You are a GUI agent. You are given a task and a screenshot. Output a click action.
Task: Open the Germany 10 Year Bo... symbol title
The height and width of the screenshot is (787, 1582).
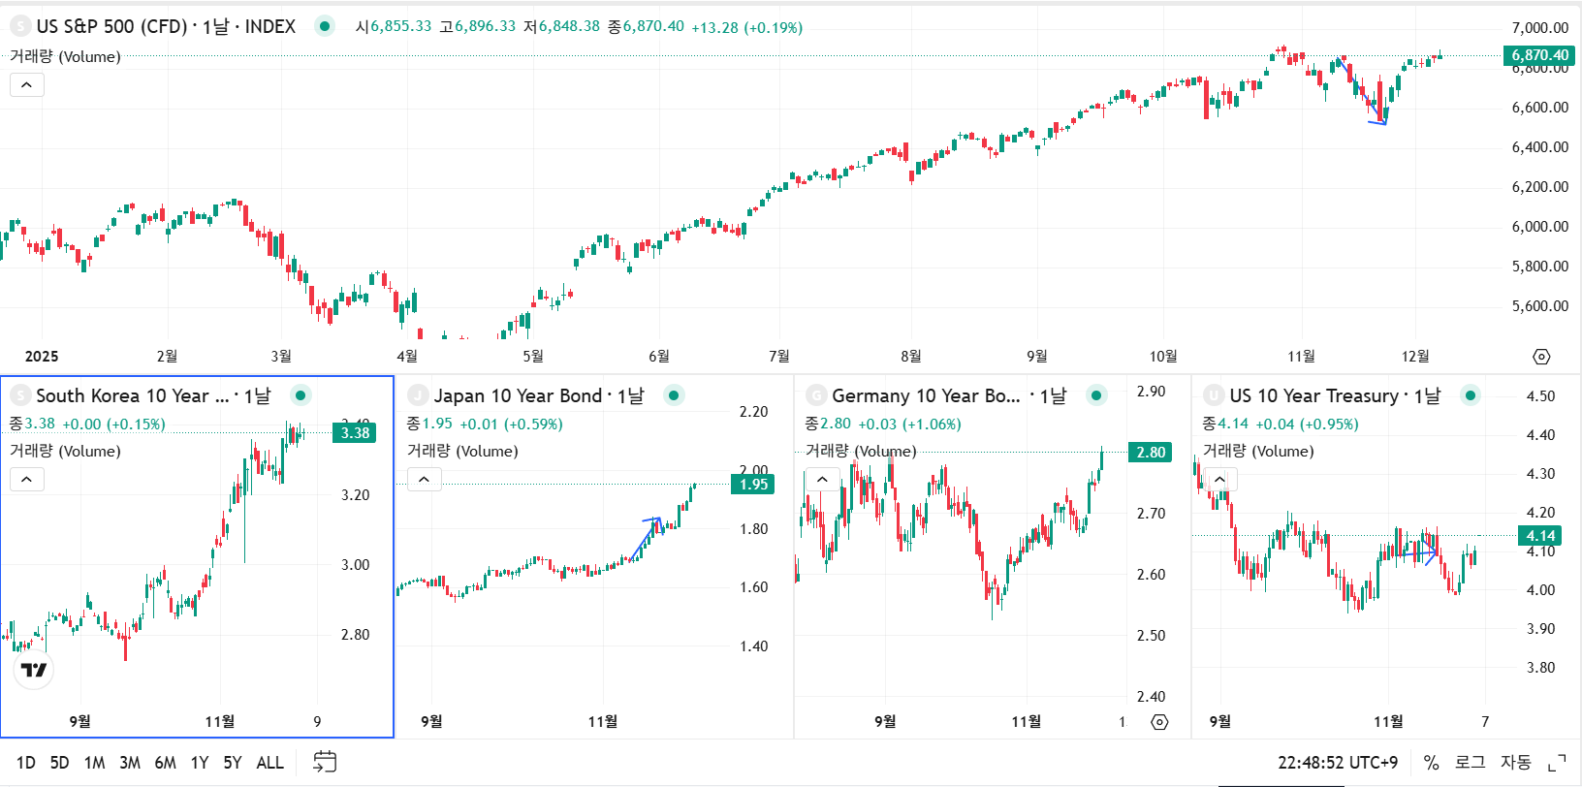pos(926,395)
